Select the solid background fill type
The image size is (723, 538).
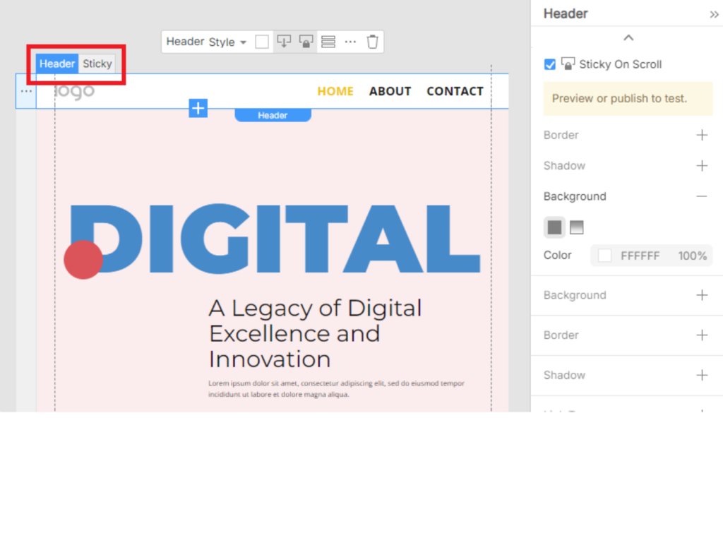pyautogui.click(x=555, y=227)
